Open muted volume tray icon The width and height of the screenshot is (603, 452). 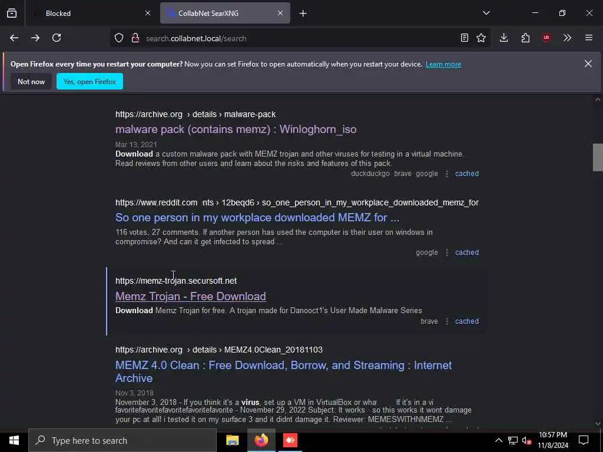tap(526, 440)
